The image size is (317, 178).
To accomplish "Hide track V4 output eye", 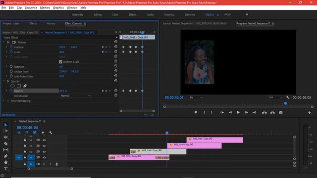I will [x=44, y=140].
